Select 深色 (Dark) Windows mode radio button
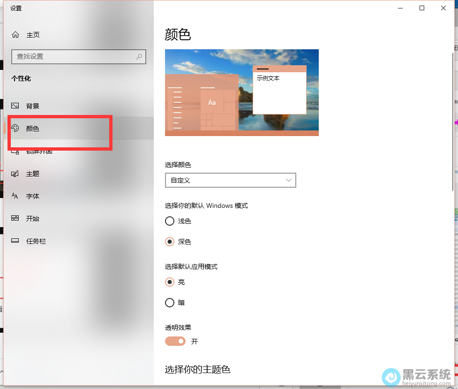The height and width of the screenshot is (389, 458). pos(169,242)
